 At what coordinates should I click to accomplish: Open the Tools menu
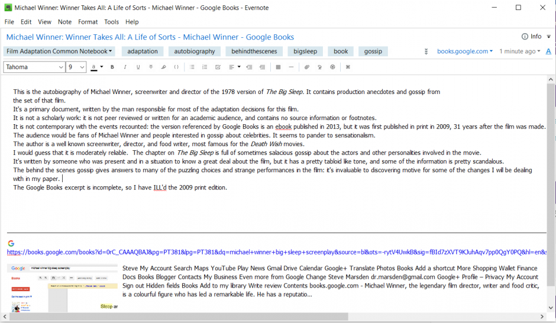pos(111,22)
